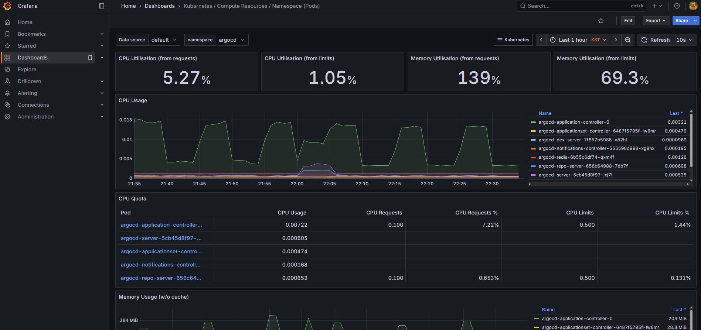Open the 10s refresh interval dropdown
The image size is (701, 330).
click(x=684, y=40)
